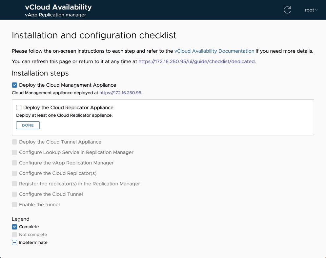The width and height of the screenshot is (326, 258).
Task: Click the Not complete legend checkbox icon
Action: (x=14, y=235)
